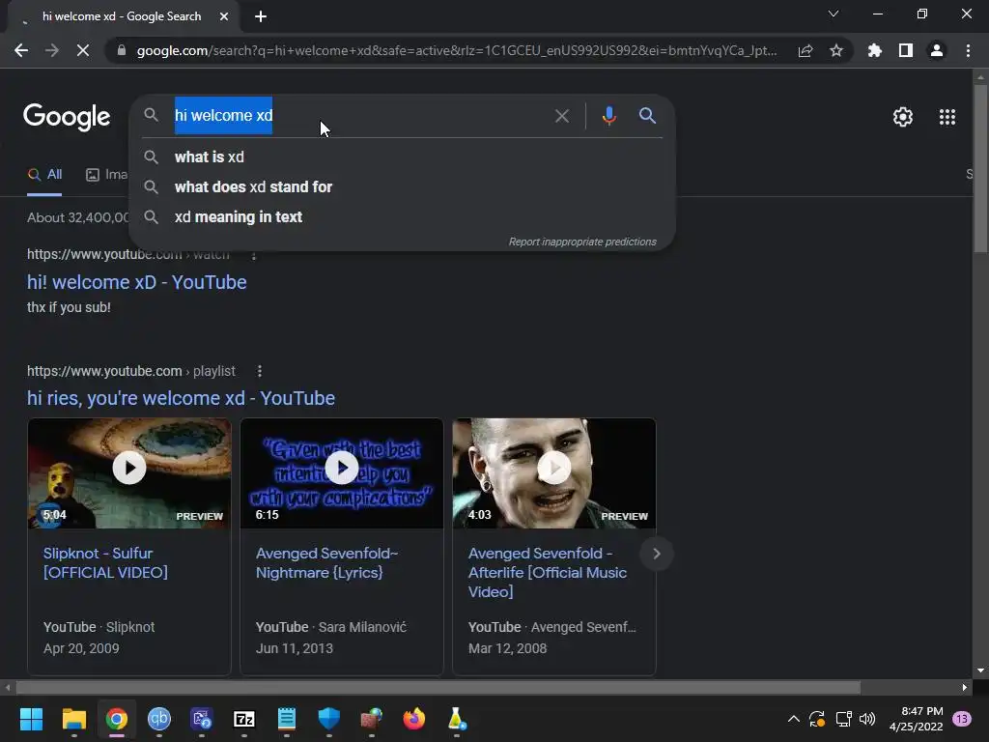Image resolution: width=989 pixels, height=742 pixels.
Task: Open the 'hi ries, you're welcome xd - YouTube' result
Action: click(181, 398)
